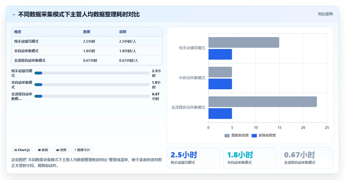Click blue bar for 半自动采集模式

click(x=220, y=84)
